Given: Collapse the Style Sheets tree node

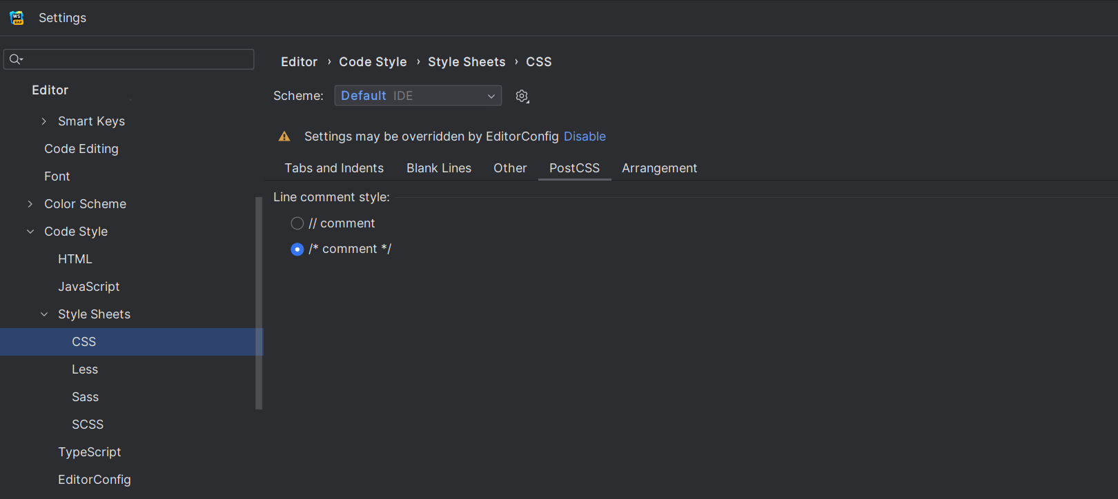Looking at the screenshot, I should tap(44, 314).
